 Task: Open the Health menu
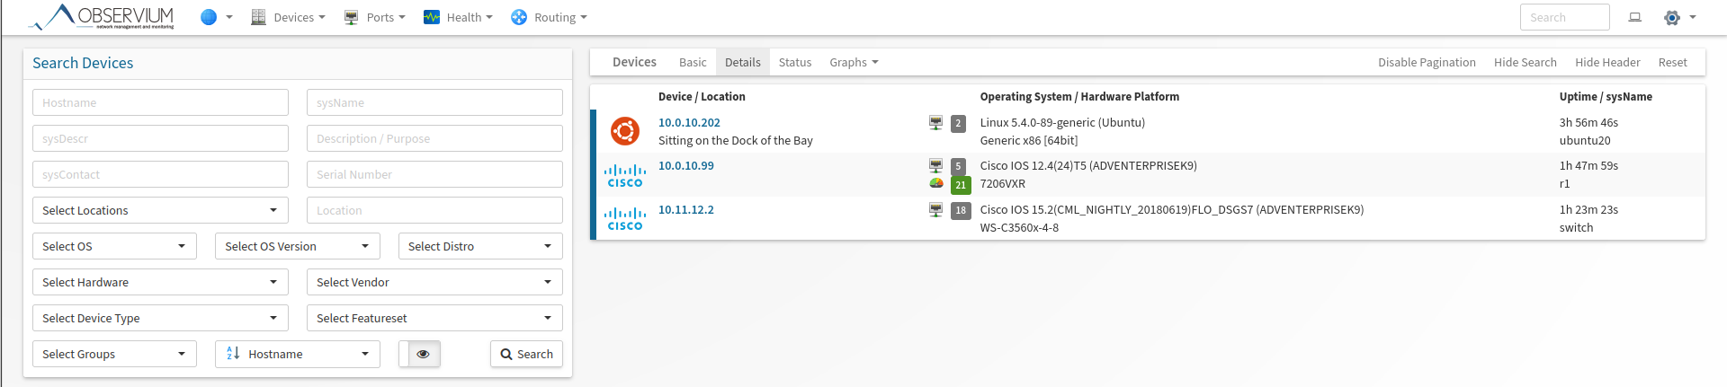pos(458,17)
